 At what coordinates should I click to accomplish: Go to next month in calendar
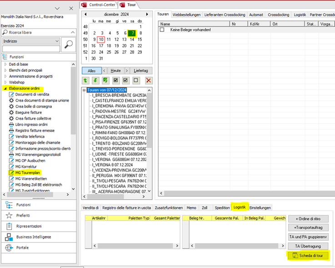pyautogui.click(x=147, y=14)
